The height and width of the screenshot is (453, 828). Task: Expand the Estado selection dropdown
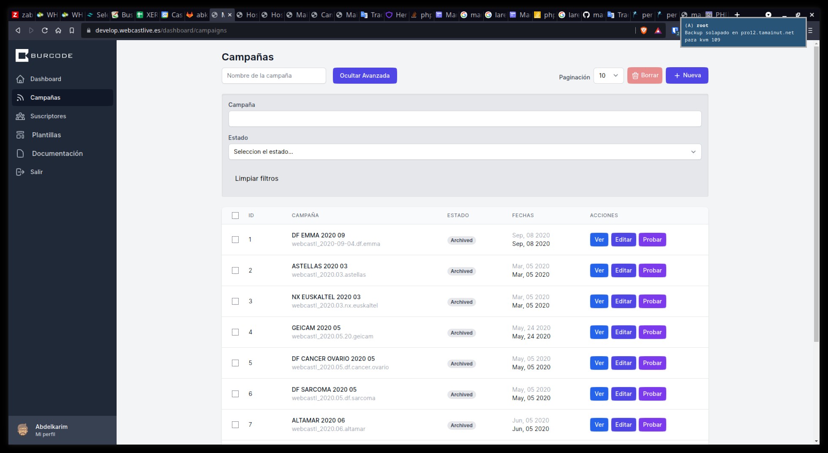coord(465,152)
